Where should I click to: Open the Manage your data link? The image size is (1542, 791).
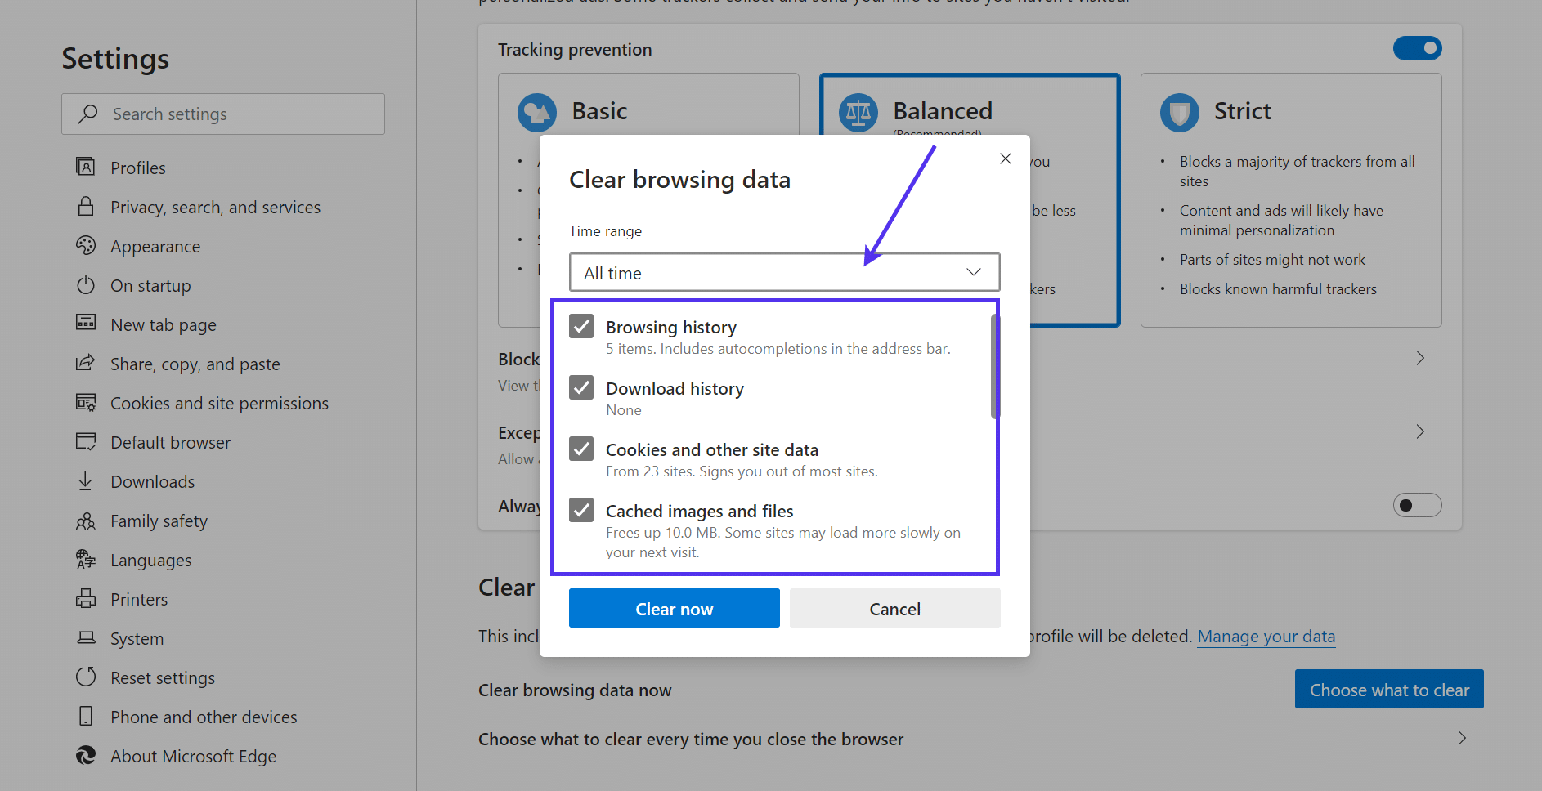1266,636
